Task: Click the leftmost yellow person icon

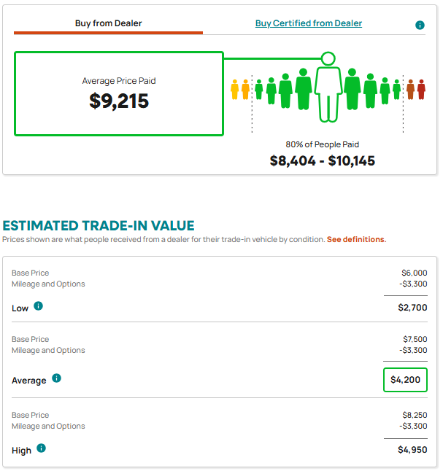Action: pos(235,89)
